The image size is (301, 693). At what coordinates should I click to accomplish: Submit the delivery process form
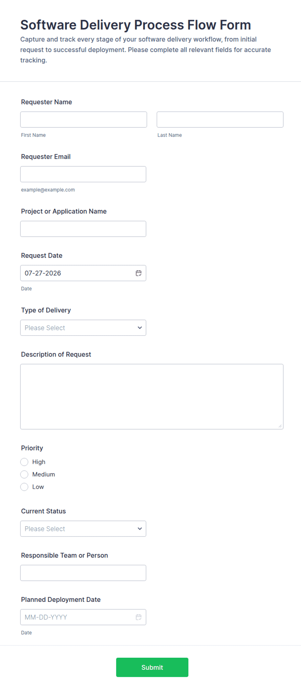tap(152, 667)
